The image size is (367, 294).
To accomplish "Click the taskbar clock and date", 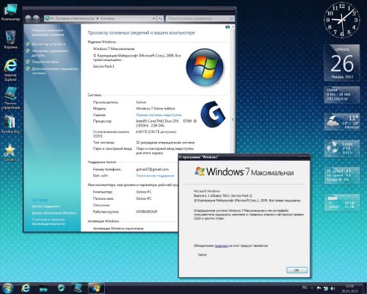I will (x=350, y=288).
